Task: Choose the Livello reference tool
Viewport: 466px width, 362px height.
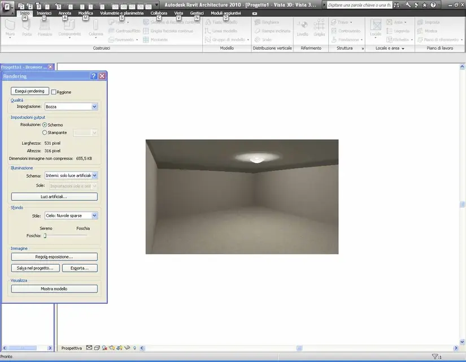Action: pyautogui.click(x=303, y=28)
